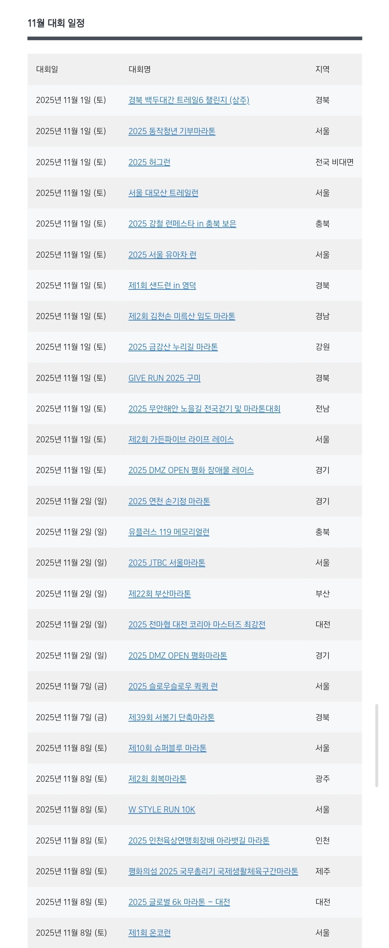Open 2025 연천 손기정 마라톤 link
The height and width of the screenshot is (948, 389).
pyautogui.click(x=169, y=501)
